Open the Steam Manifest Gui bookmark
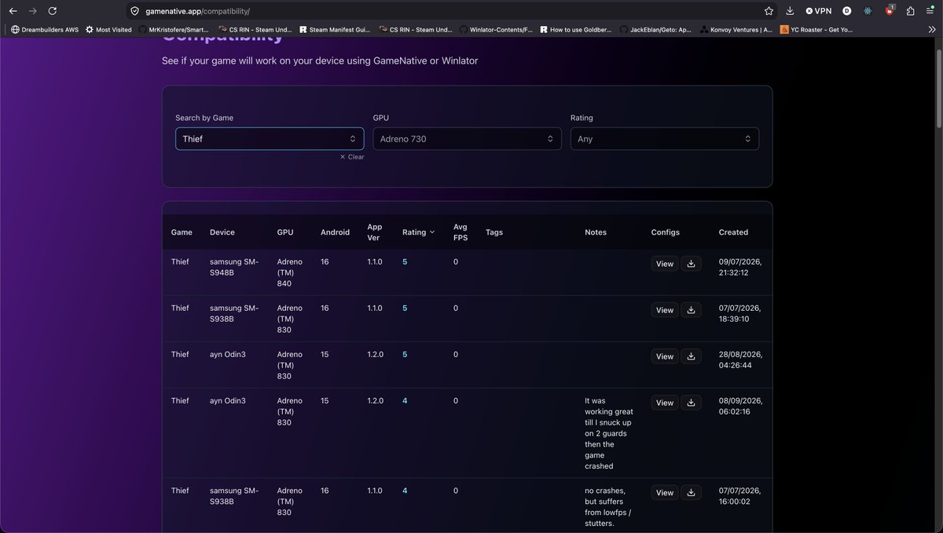Screen dimensions: 943x533 pyautogui.click(x=335, y=30)
